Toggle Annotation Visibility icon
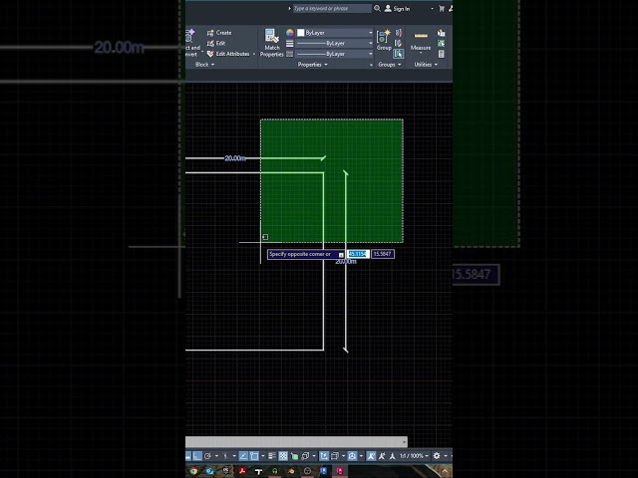This screenshot has height=478, width=638. [x=371, y=456]
